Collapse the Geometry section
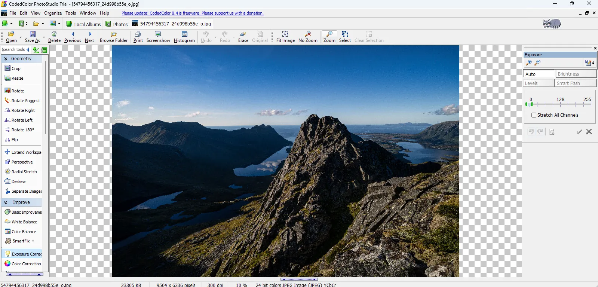Screen dimensions: 598x287 (x=6, y=59)
